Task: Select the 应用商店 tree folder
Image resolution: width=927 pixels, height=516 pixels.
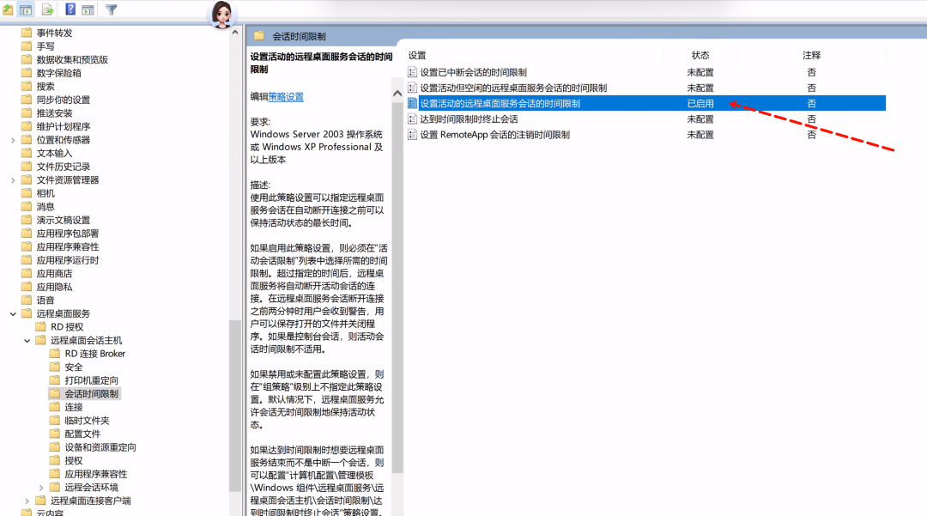Action: tap(54, 274)
